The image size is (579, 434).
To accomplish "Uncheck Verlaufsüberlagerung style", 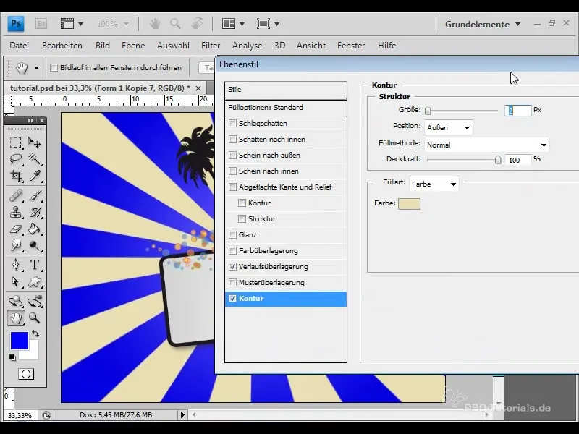I will click(232, 266).
